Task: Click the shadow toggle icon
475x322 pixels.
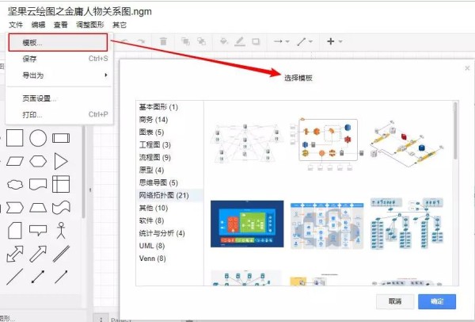Action: 256,41
